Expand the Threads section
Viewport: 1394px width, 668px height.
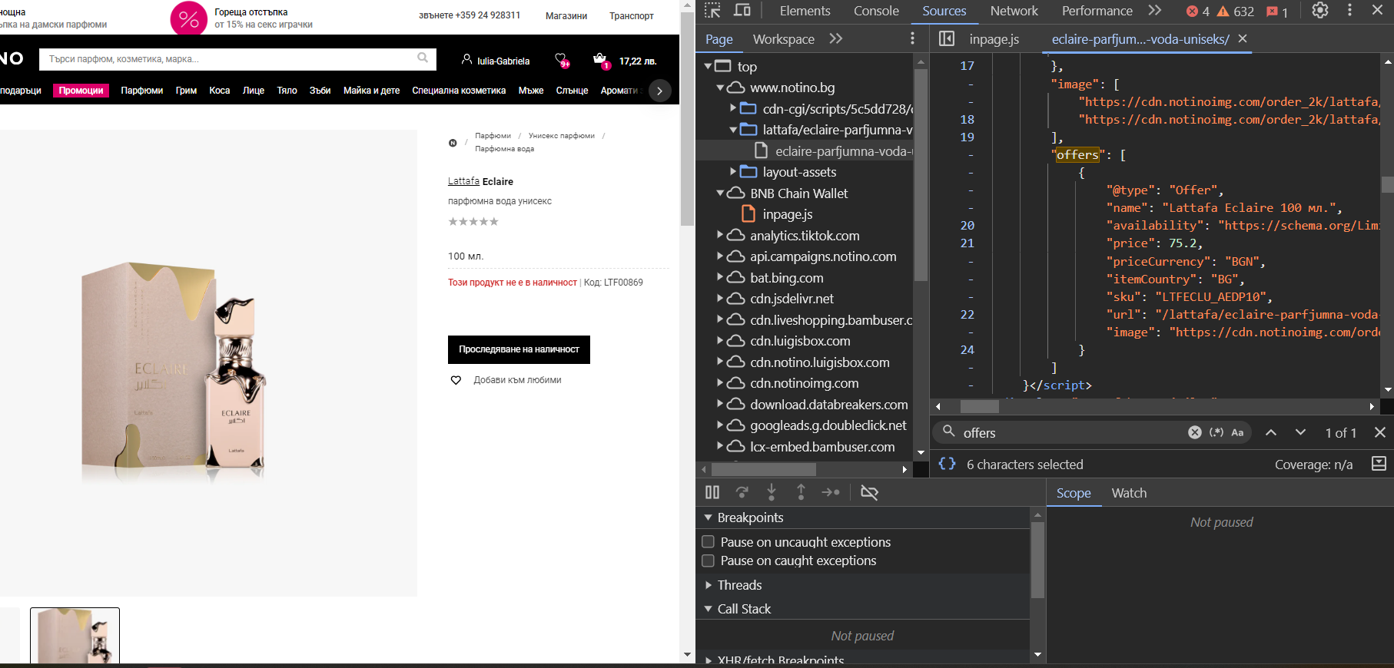point(709,585)
